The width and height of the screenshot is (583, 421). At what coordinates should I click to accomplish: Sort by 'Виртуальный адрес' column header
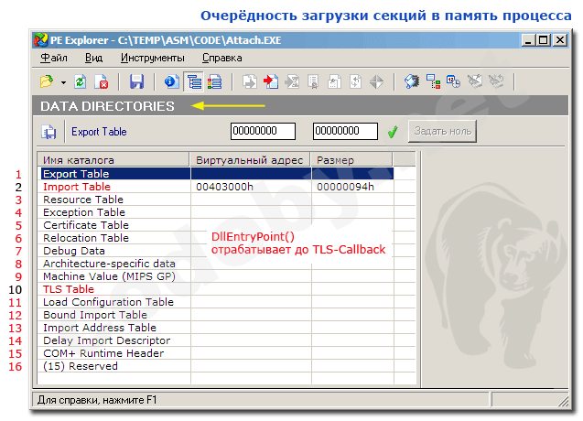[x=250, y=160]
